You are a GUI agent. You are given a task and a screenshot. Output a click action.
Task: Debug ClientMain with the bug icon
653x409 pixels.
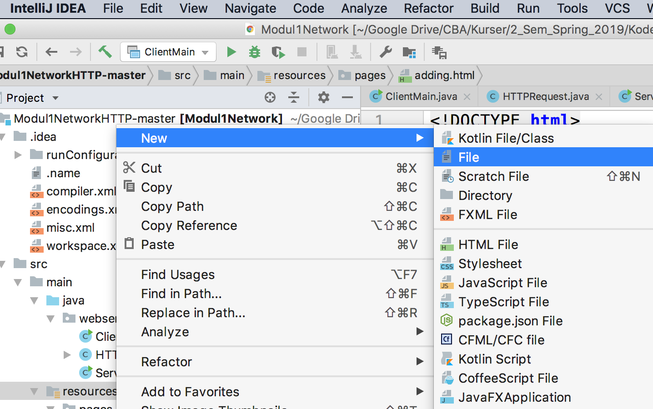[255, 52]
